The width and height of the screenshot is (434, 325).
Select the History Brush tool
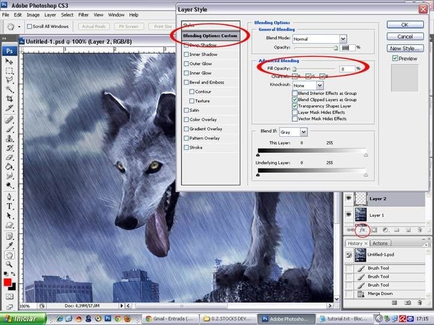point(9,148)
